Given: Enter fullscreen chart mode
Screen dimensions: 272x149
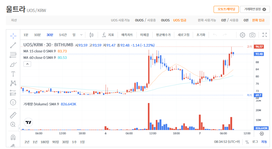Looking at the screenshot, I should coord(265,35).
